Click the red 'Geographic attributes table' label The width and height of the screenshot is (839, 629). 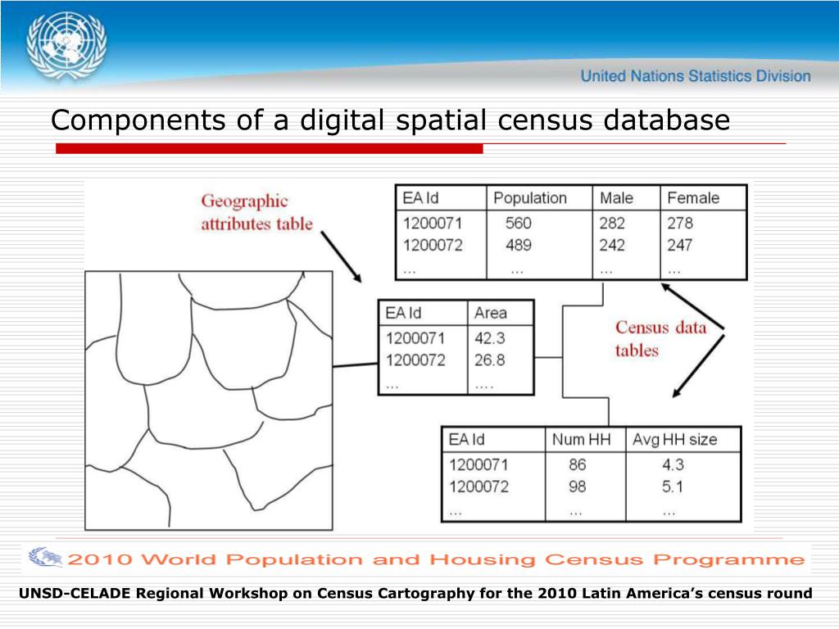click(x=256, y=212)
